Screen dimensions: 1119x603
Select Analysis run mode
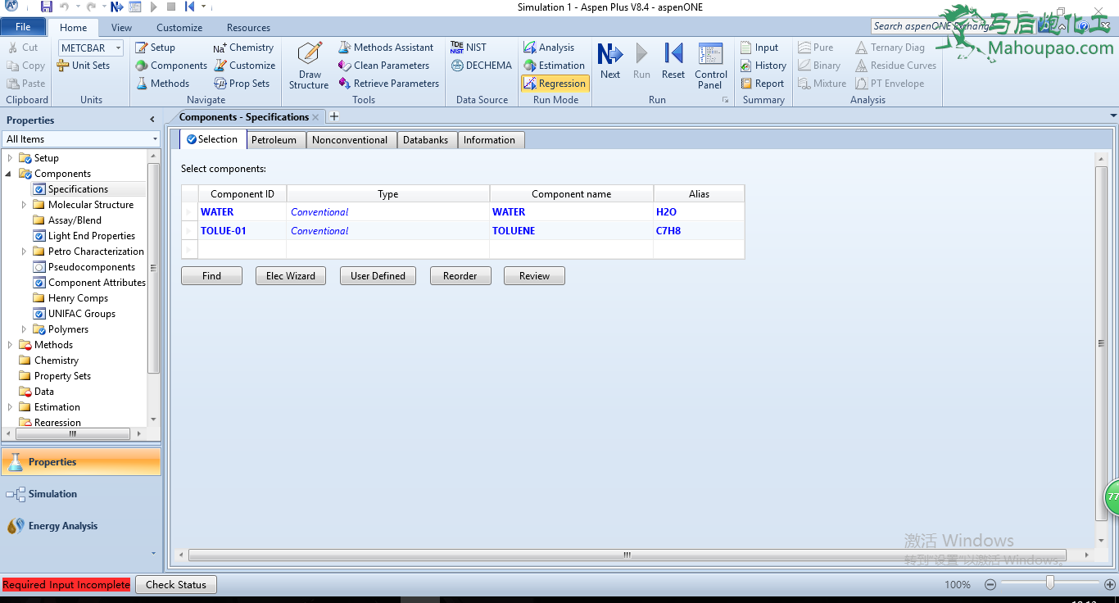click(x=549, y=48)
